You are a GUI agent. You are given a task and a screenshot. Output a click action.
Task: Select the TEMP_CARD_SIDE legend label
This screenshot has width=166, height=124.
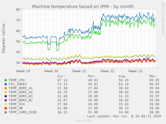[x=23, y=112]
